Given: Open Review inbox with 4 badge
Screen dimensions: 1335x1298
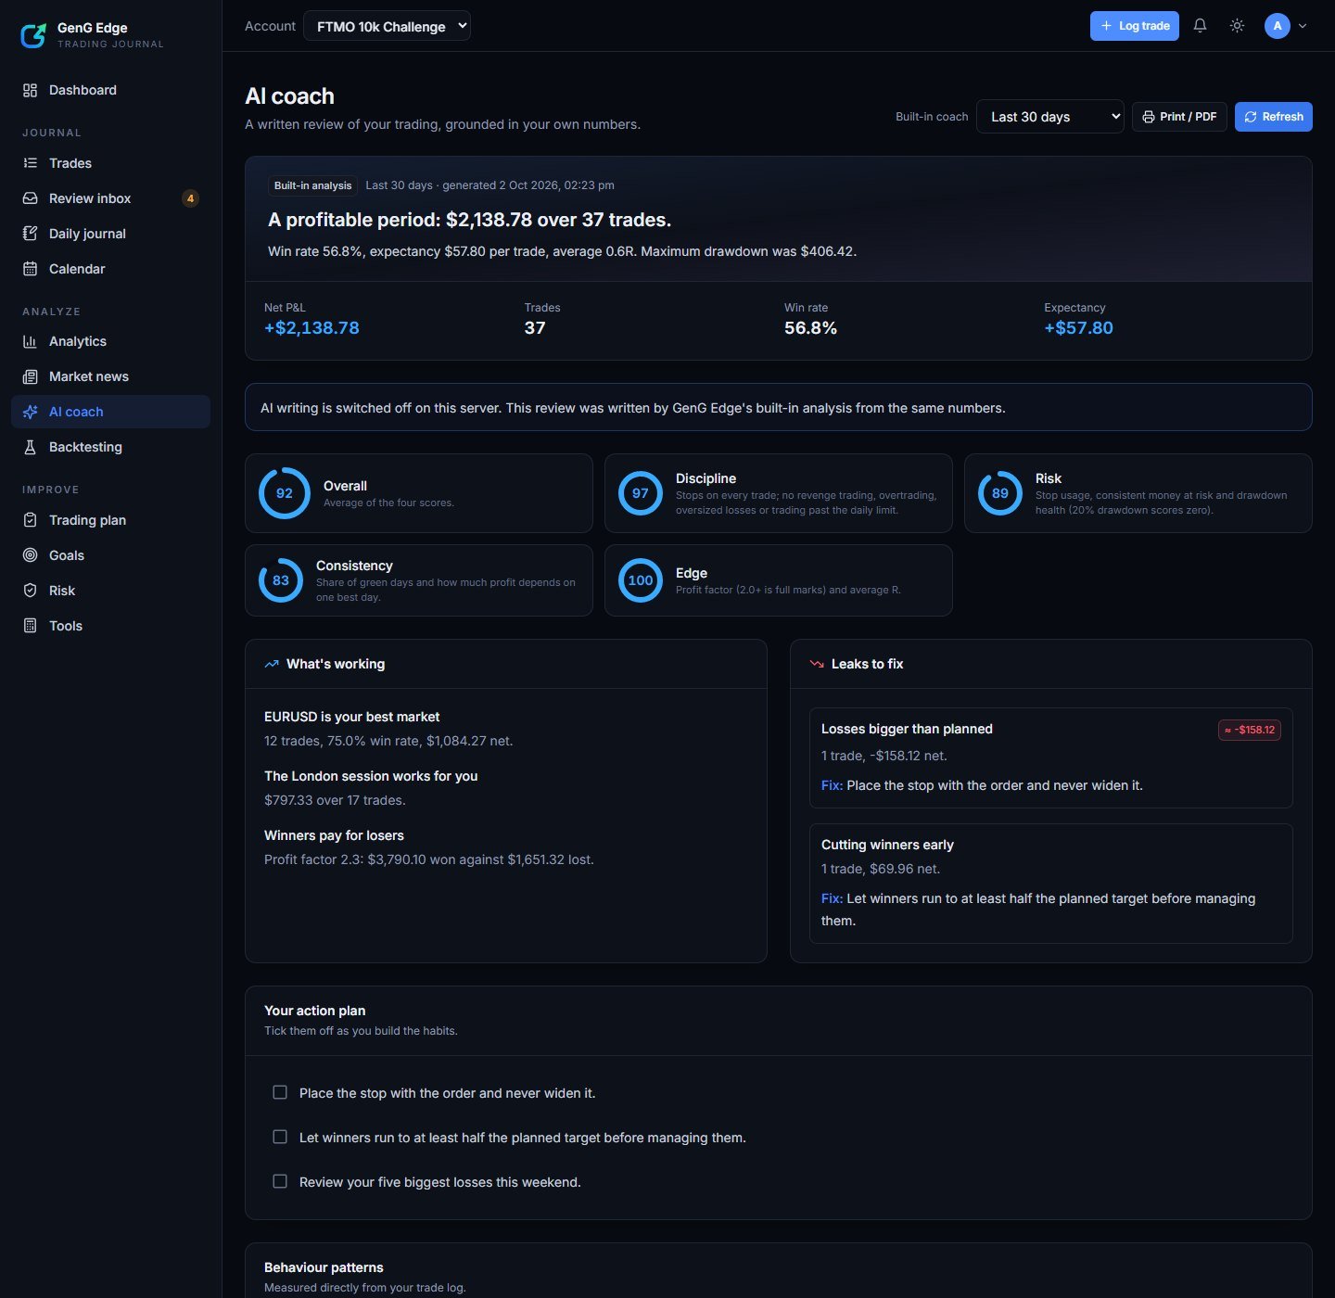Looking at the screenshot, I should (x=110, y=198).
